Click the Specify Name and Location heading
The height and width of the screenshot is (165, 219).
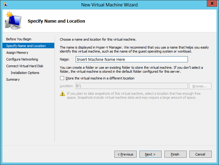pos(56,21)
